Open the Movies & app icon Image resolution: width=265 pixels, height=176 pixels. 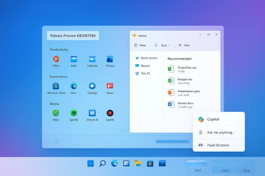tap(92, 113)
